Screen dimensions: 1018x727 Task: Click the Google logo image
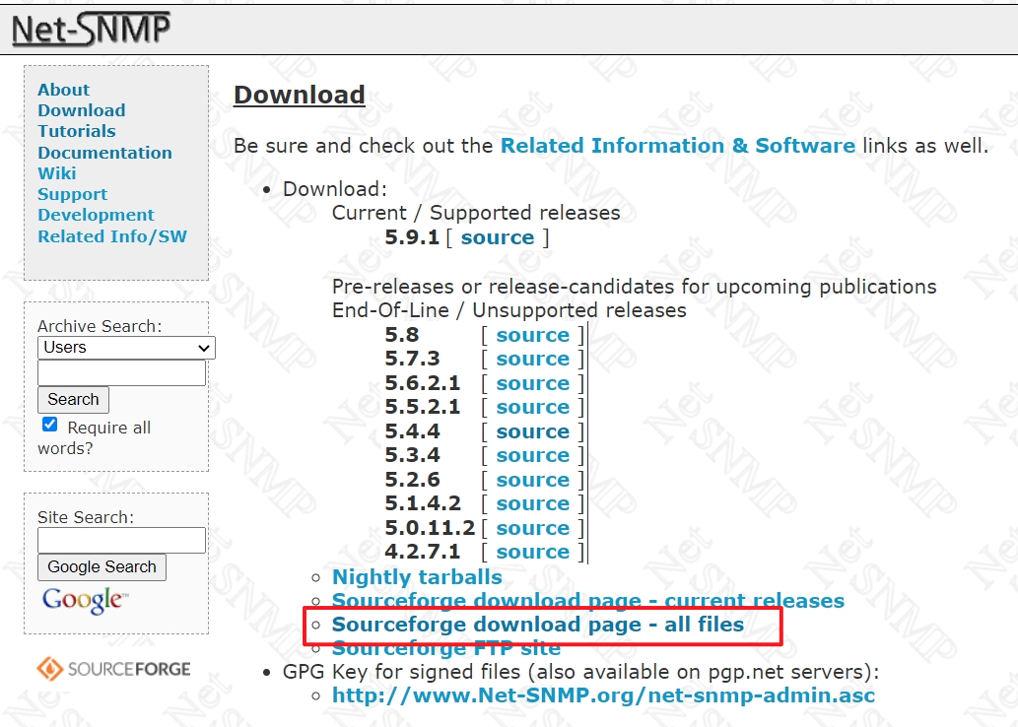tap(85, 601)
